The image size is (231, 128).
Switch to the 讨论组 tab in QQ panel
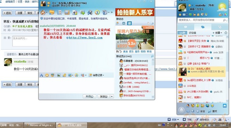point(192,33)
